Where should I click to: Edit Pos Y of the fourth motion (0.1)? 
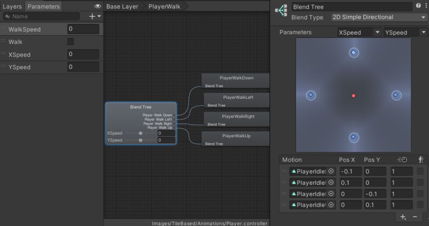point(375,205)
